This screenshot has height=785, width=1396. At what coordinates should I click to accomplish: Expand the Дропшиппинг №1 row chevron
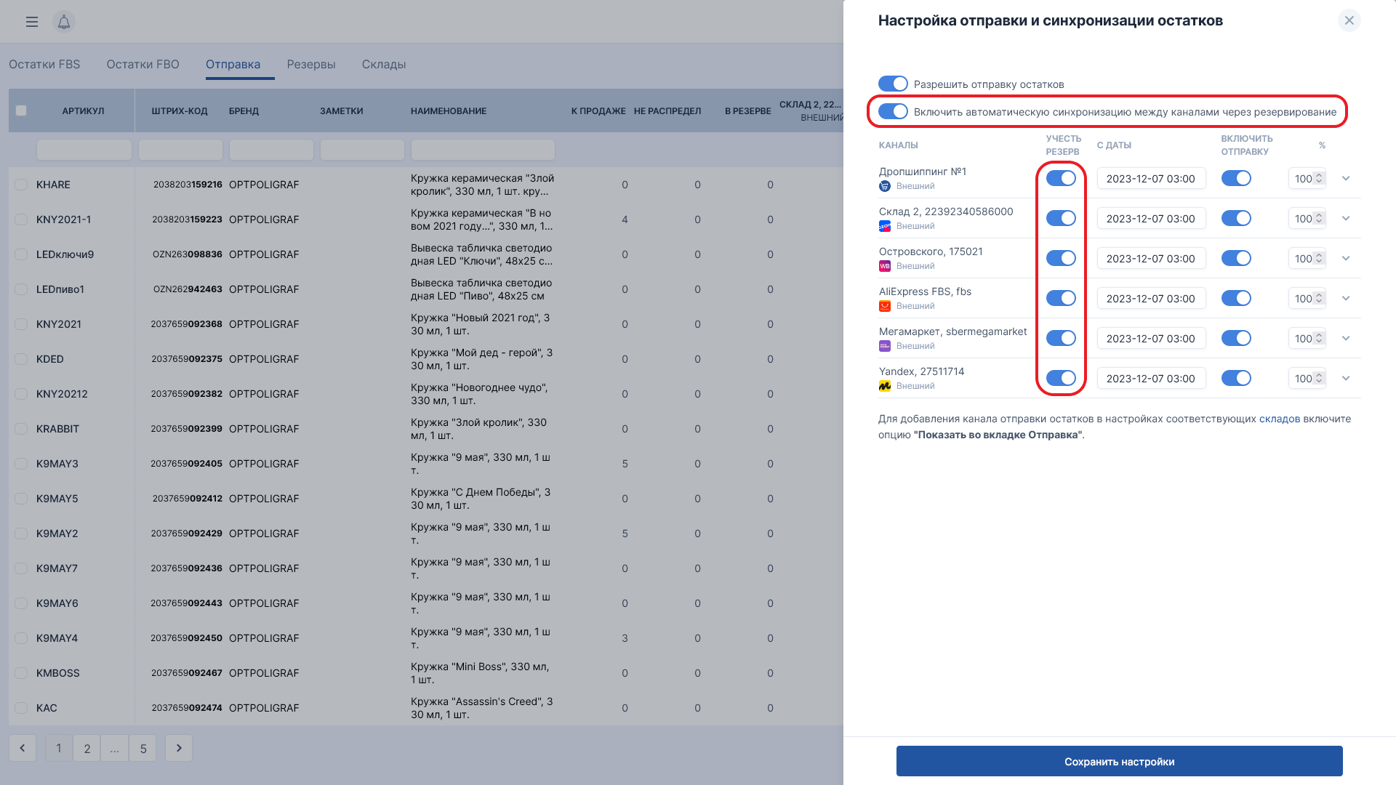(1346, 179)
